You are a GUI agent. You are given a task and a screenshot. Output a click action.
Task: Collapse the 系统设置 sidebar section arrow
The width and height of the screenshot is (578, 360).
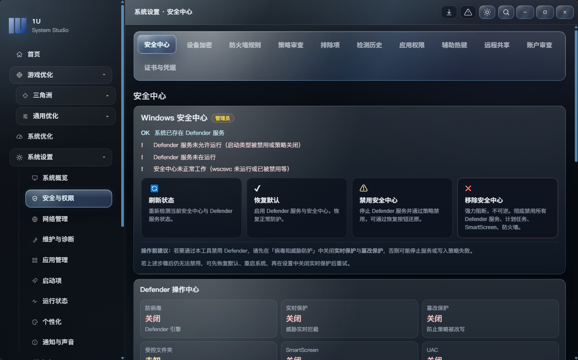(x=104, y=157)
